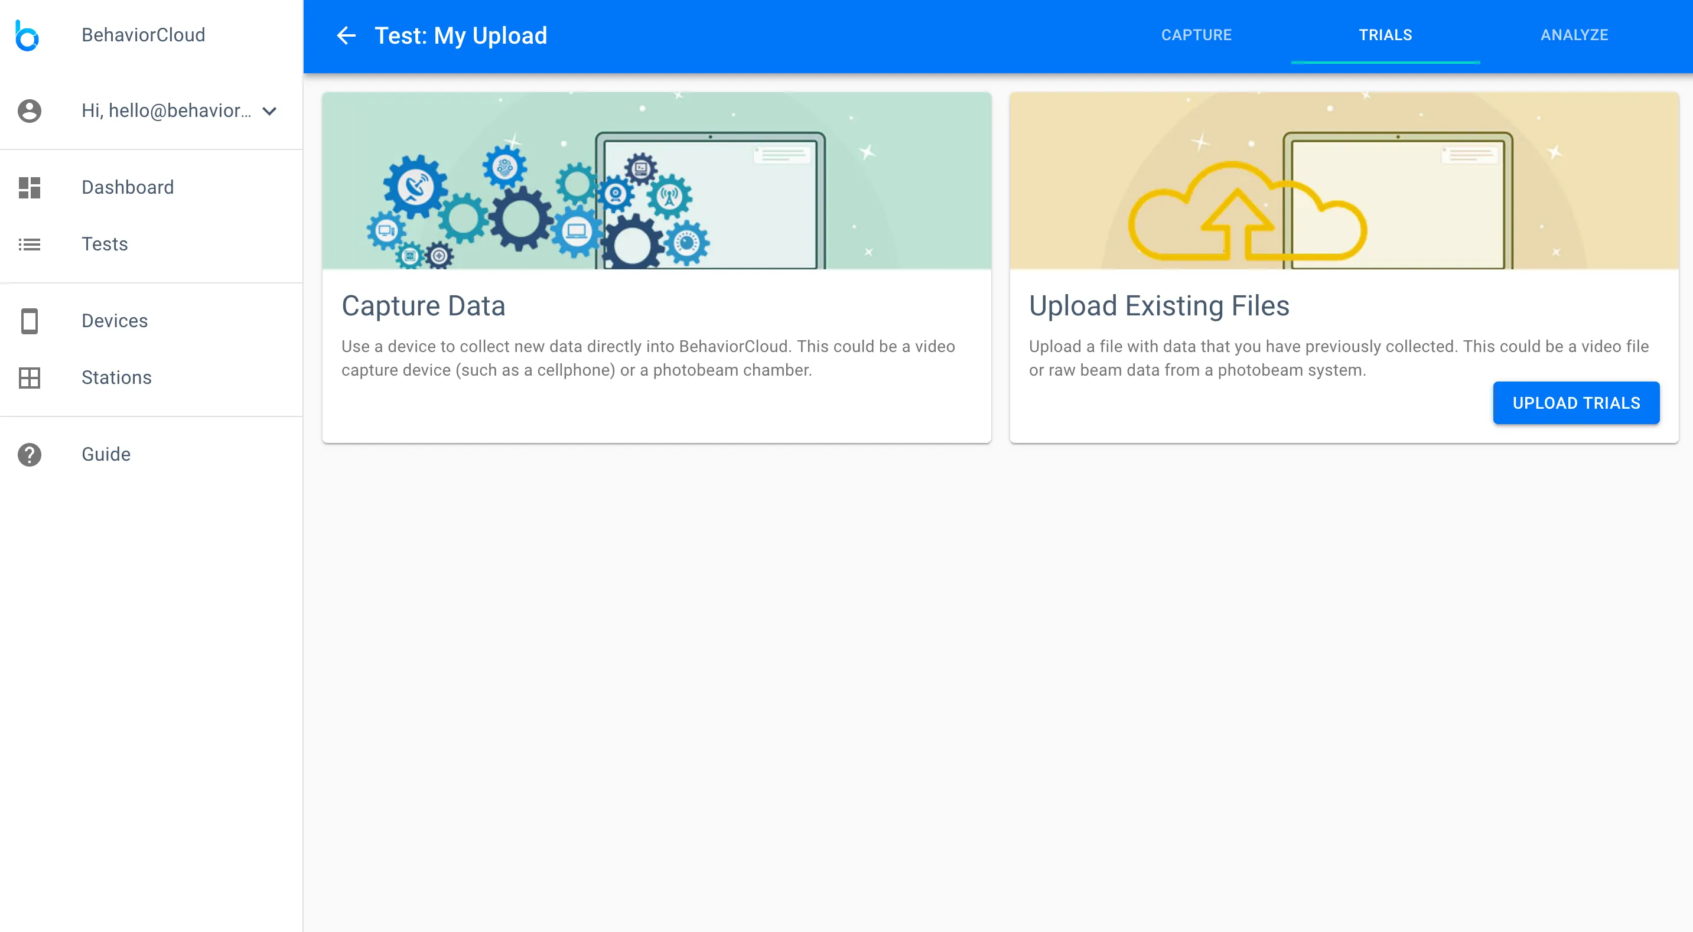Open the ANALYZE tab

coord(1574,35)
